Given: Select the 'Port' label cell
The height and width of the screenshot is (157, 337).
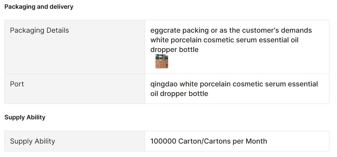Looking at the screenshot, I should (75, 89).
